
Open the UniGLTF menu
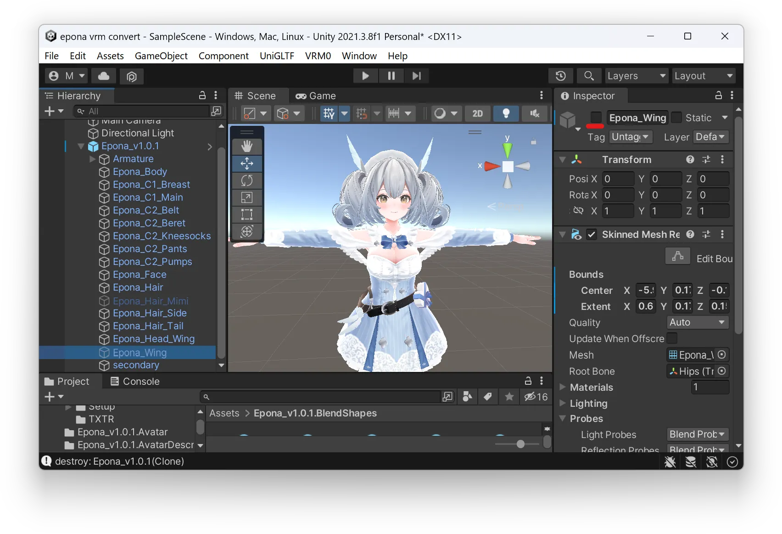click(277, 56)
